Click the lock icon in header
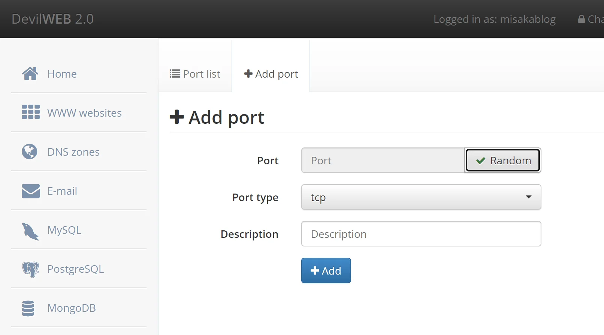The width and height of the screenshot is (604, 335). pos(581,19)
